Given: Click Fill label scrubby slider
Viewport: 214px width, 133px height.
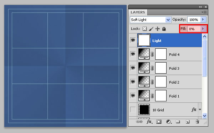Looking at the screenshot, I should click(183, 29).
